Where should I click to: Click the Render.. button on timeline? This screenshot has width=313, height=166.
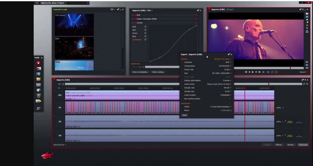(291, 145)
